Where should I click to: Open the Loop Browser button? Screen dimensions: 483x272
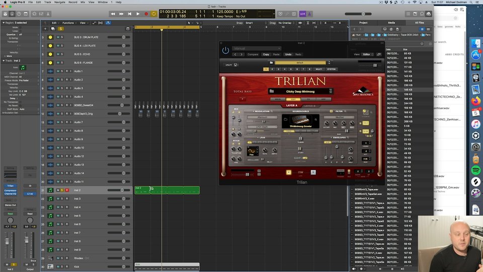tap(422, 14)
